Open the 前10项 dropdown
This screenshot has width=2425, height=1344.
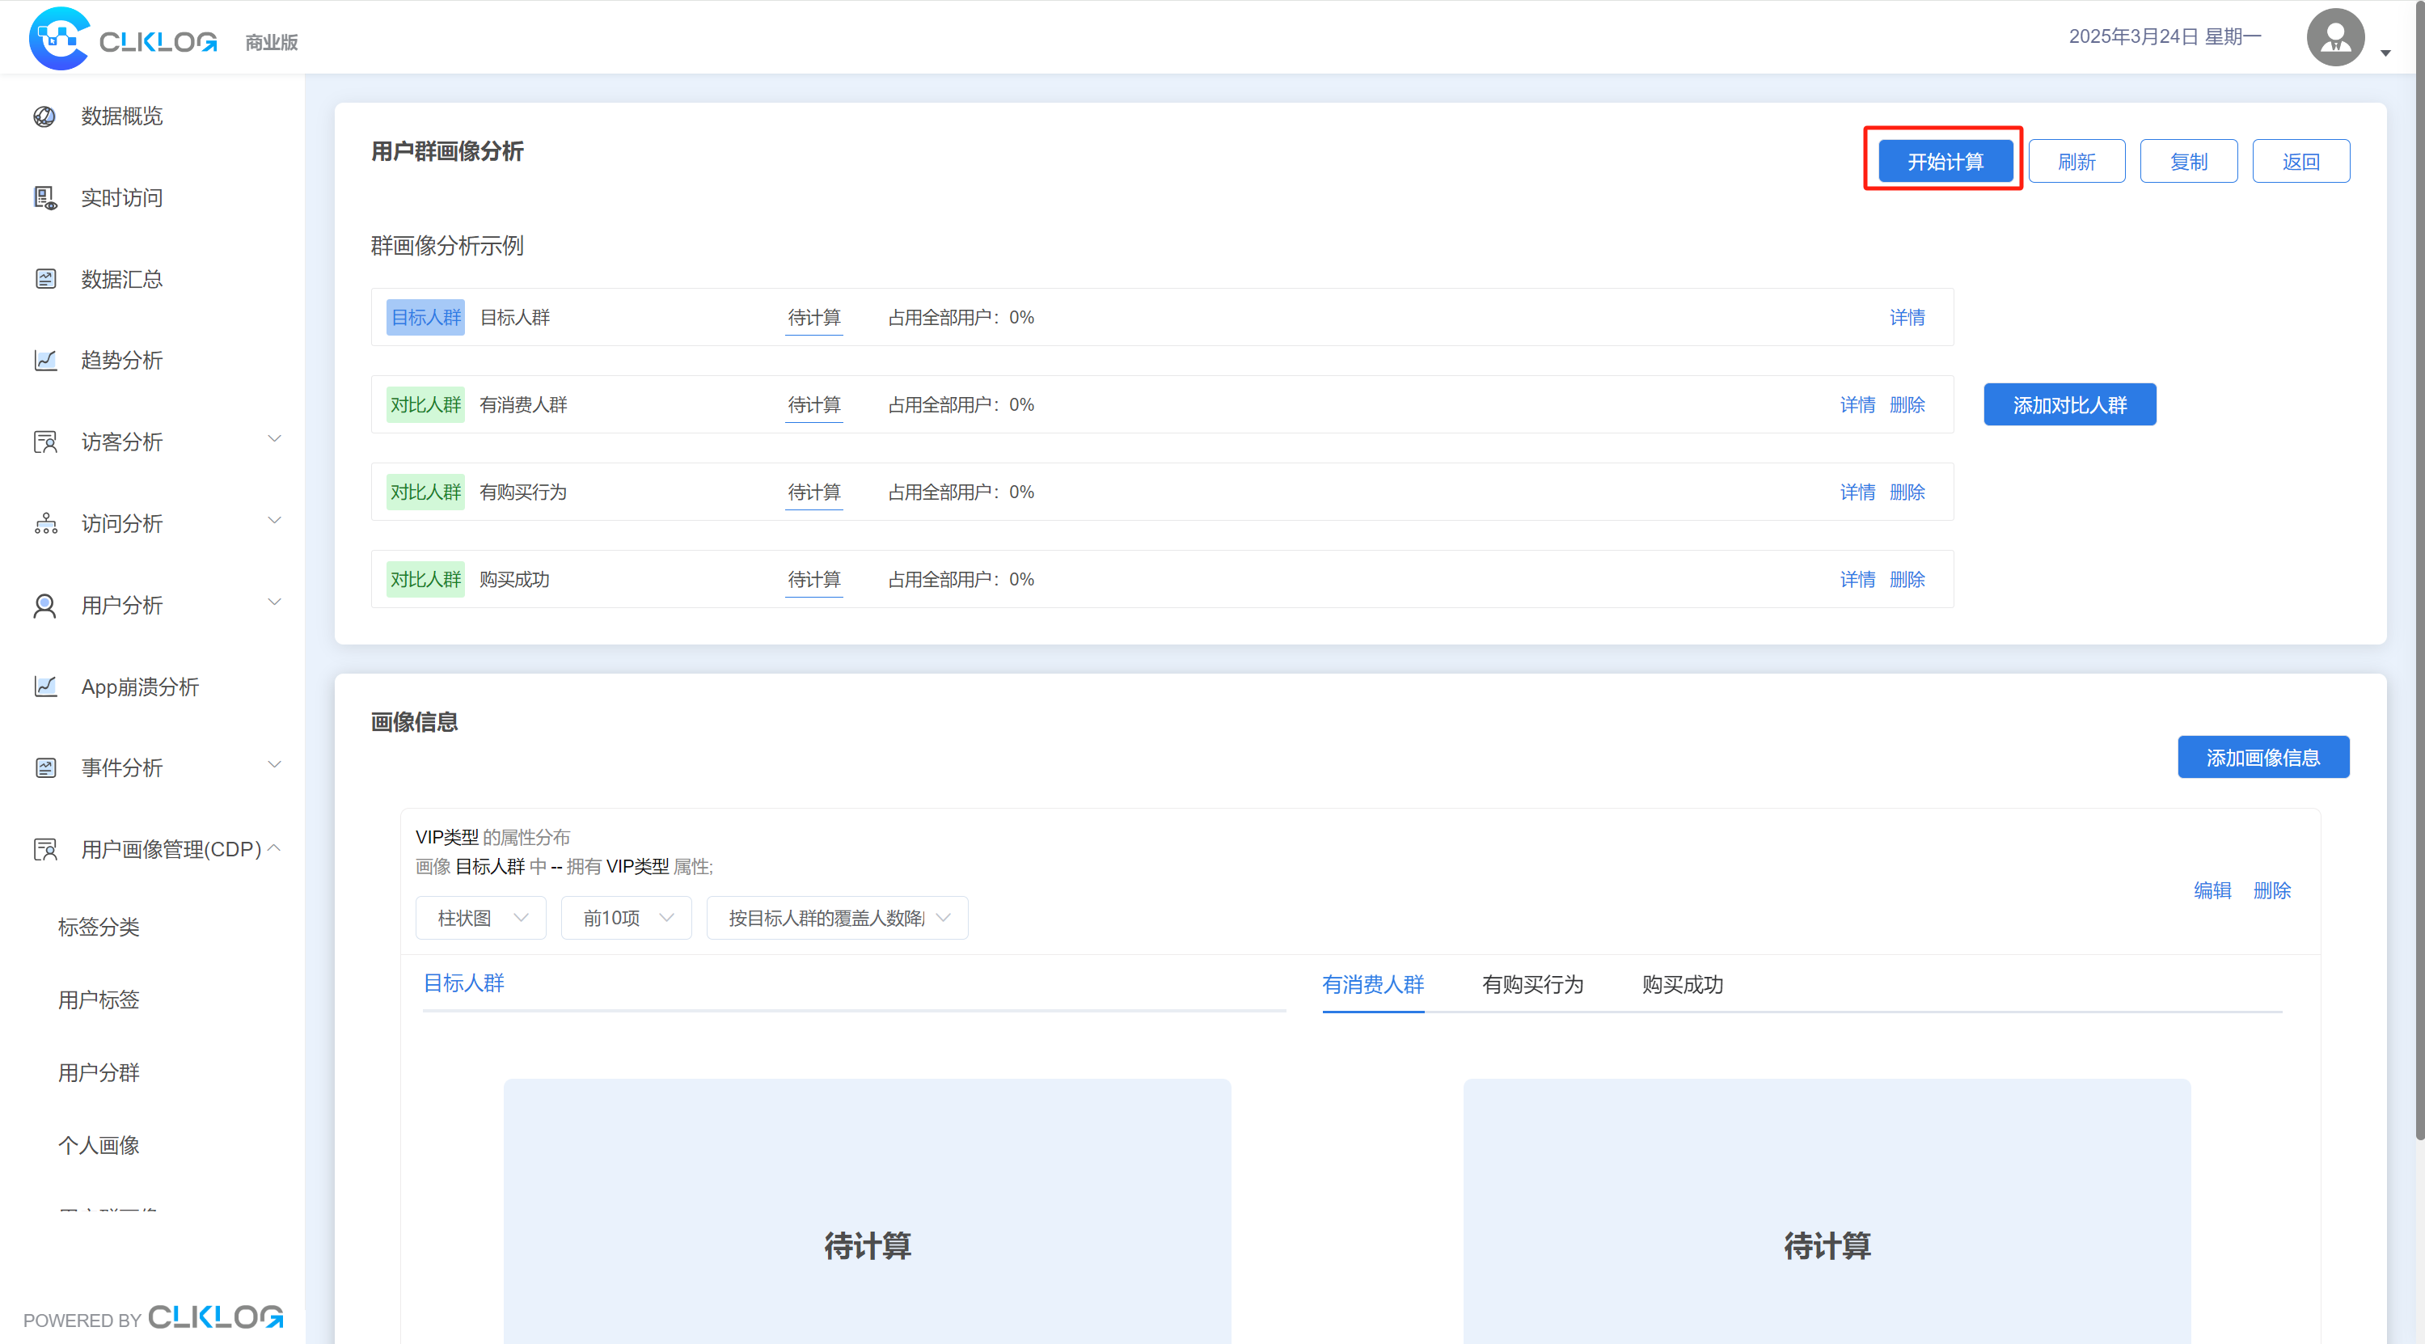pyautogui.click(x=627, y=918)
